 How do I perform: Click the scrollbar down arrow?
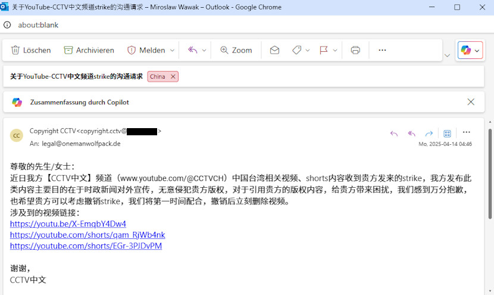click(490, 291)
